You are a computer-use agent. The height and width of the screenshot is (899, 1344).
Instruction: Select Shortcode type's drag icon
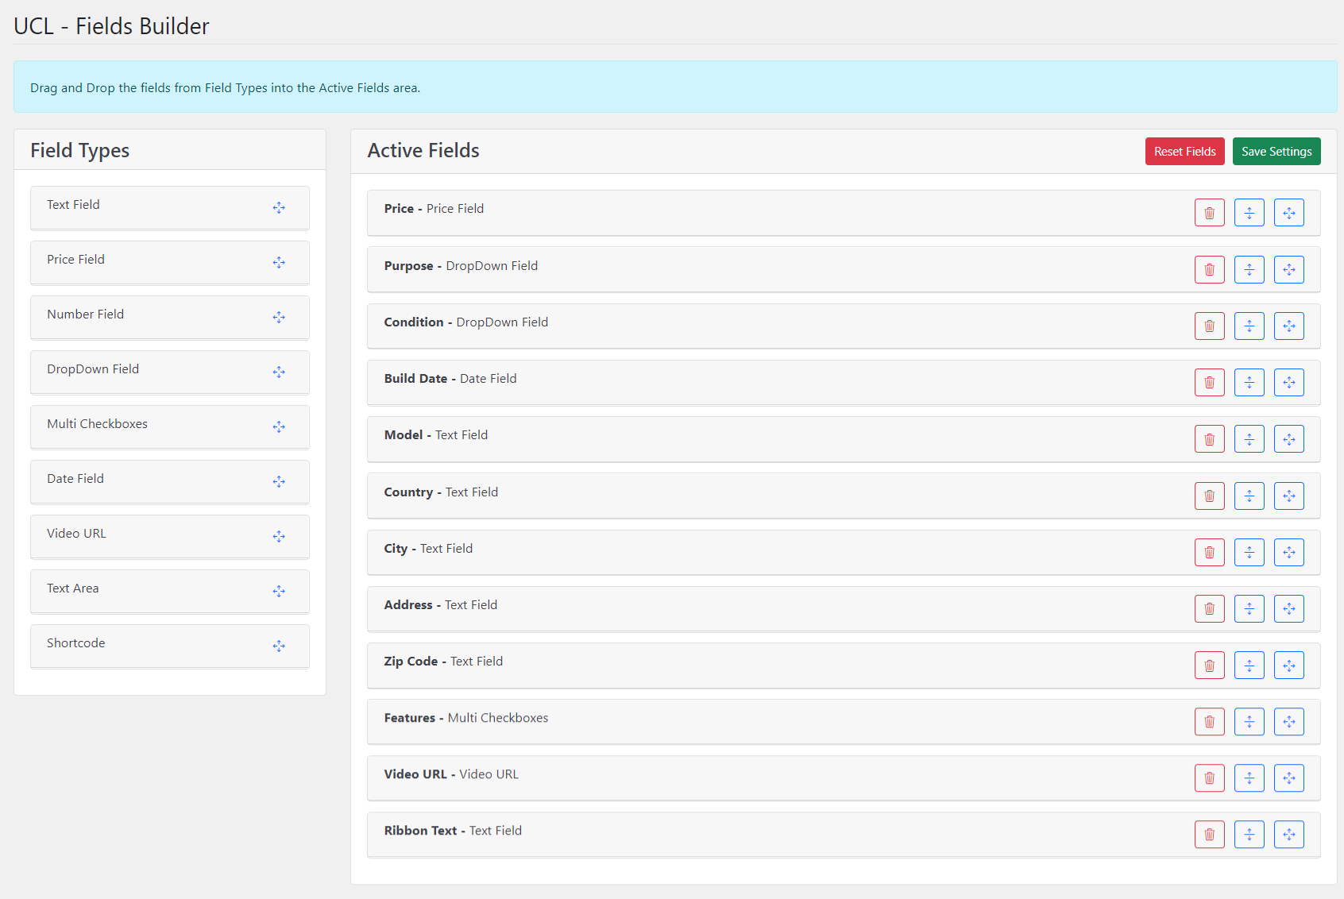click(x=279, y=646)
